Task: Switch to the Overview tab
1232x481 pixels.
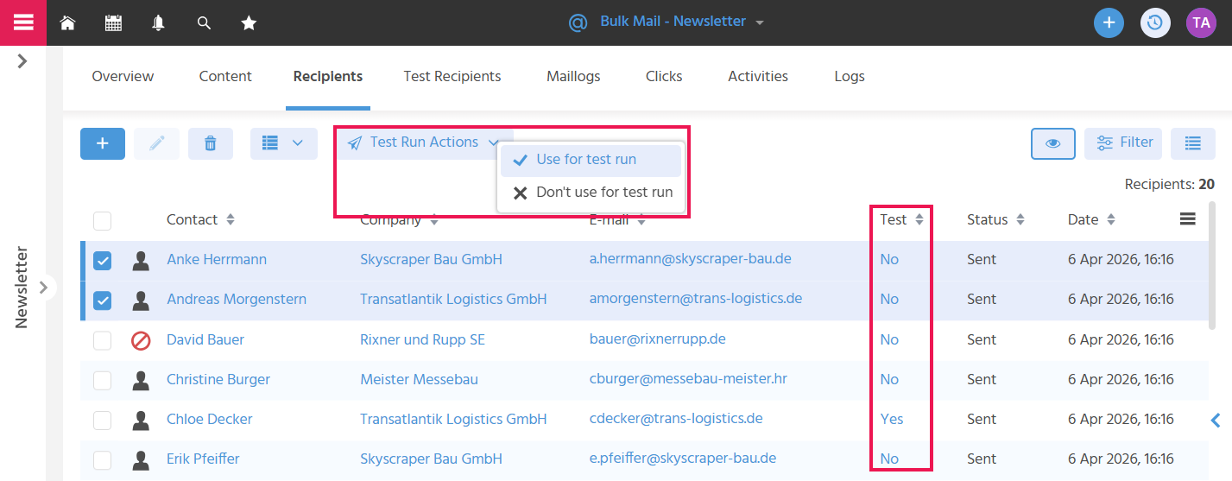Action: pyautogui.click(x=123, y=76)
